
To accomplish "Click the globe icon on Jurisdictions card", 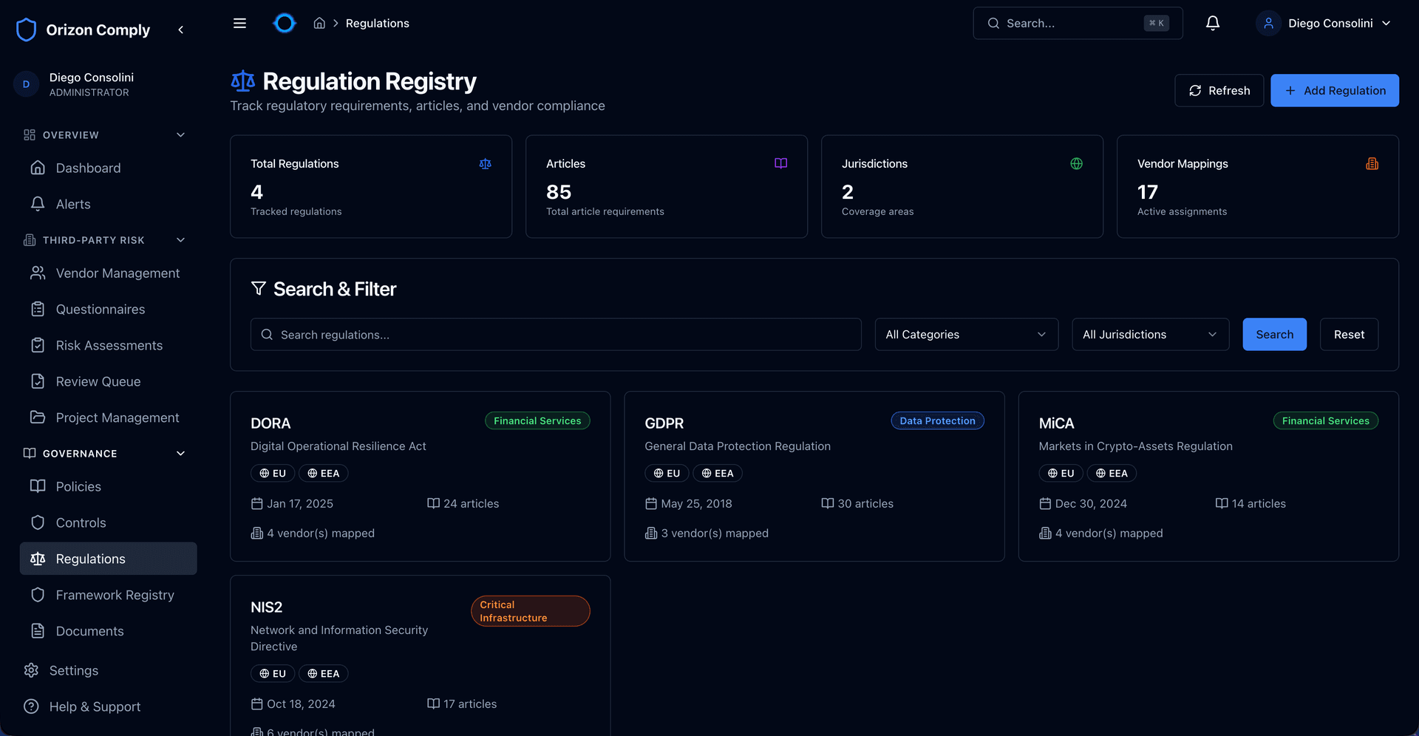I will (1076, 163).
